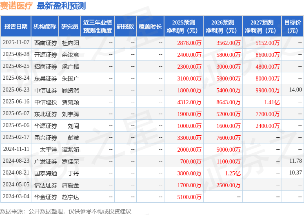This screenshot has height=215, width=304.
Task: Click 7600.00万 forecast value
Action: [229, 138]
